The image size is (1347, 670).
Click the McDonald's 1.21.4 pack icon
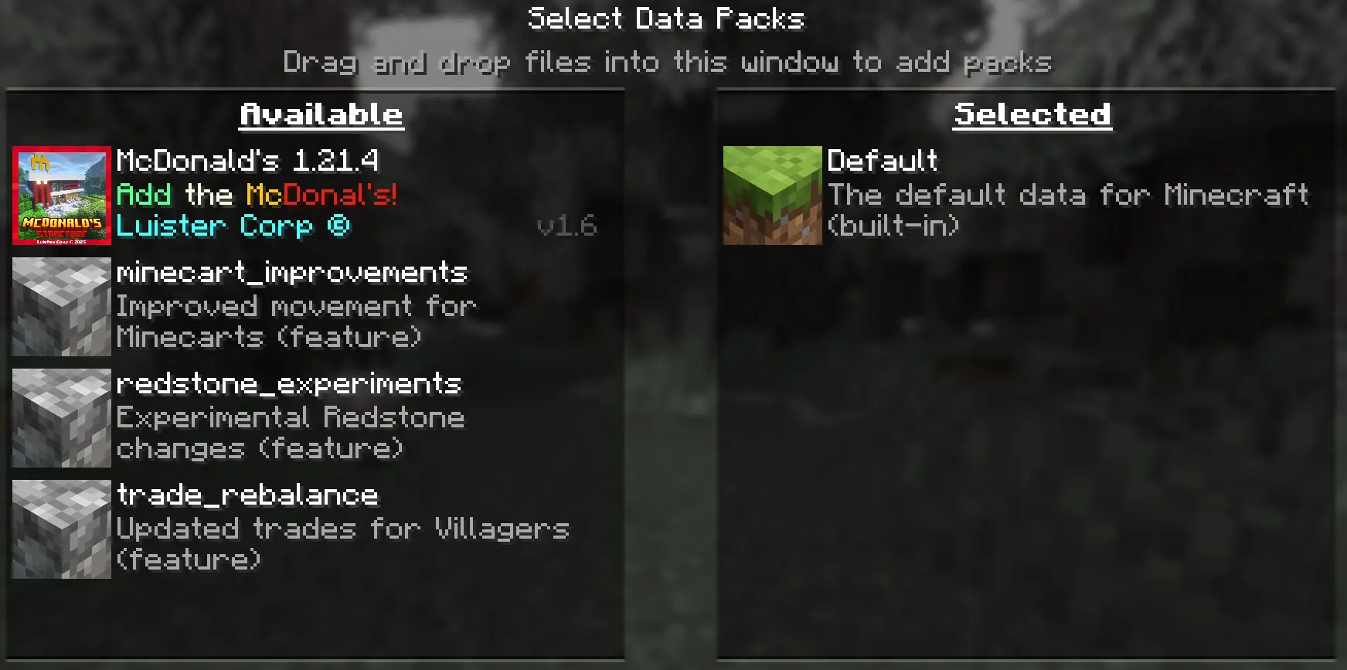(x=62, y=196)
